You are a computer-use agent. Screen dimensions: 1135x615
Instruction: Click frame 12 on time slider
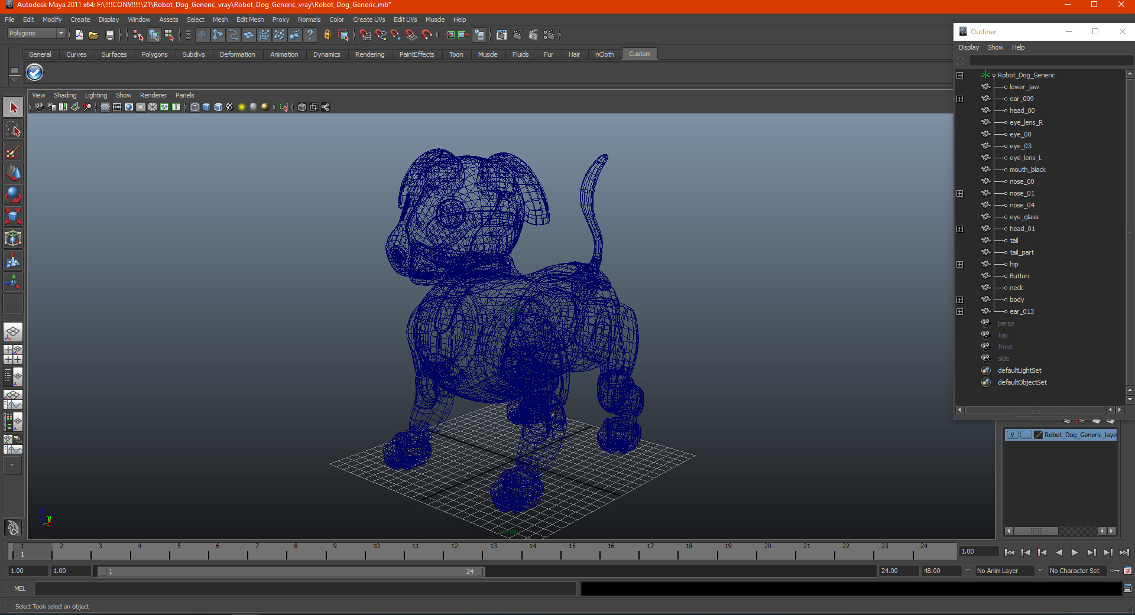[455, 552]
